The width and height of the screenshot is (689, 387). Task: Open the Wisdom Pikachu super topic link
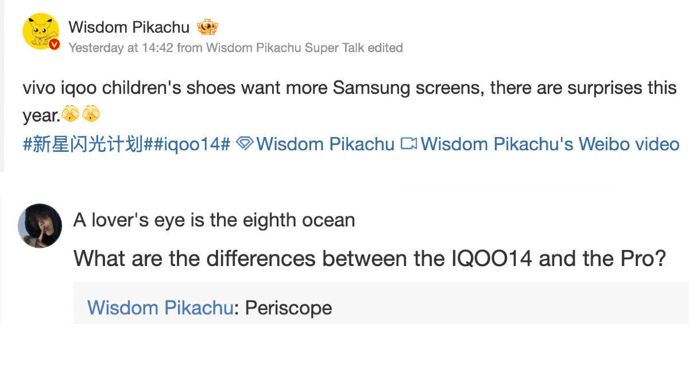coord(325,144)
